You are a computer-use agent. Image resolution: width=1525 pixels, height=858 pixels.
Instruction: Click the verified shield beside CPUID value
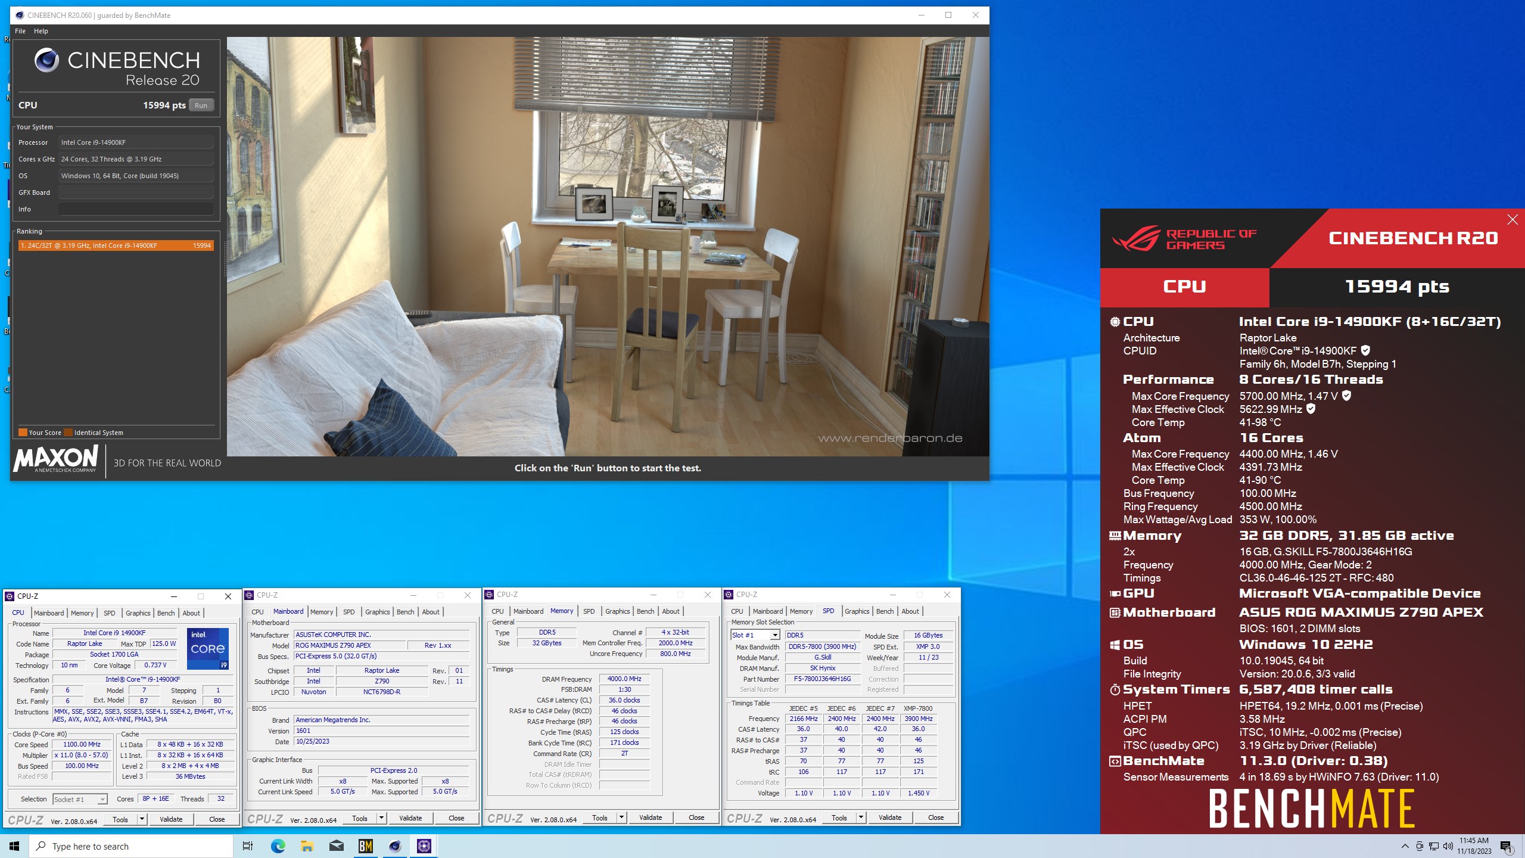point(1365,350)
